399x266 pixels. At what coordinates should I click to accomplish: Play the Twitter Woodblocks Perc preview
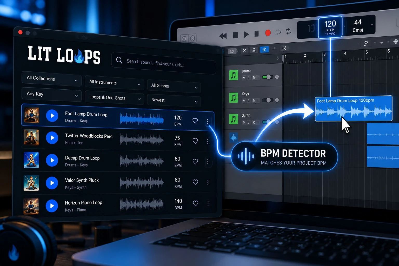(52, 138)
